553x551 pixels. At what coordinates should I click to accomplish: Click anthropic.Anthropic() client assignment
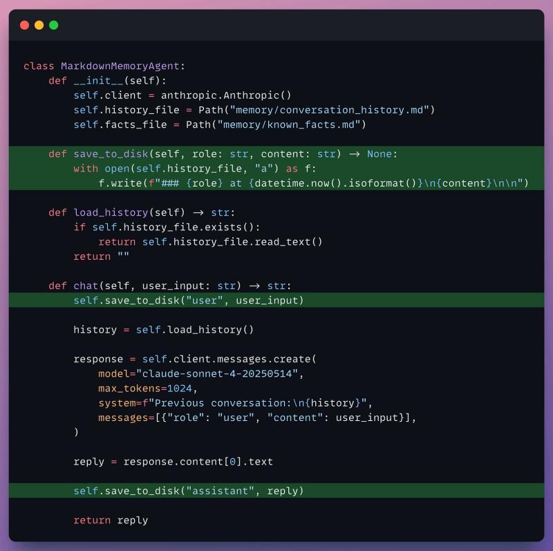pos(226,95)
